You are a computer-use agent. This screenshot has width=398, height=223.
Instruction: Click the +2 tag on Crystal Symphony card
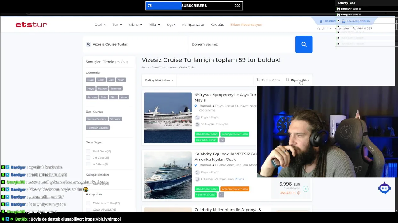(x=222, y=140)
